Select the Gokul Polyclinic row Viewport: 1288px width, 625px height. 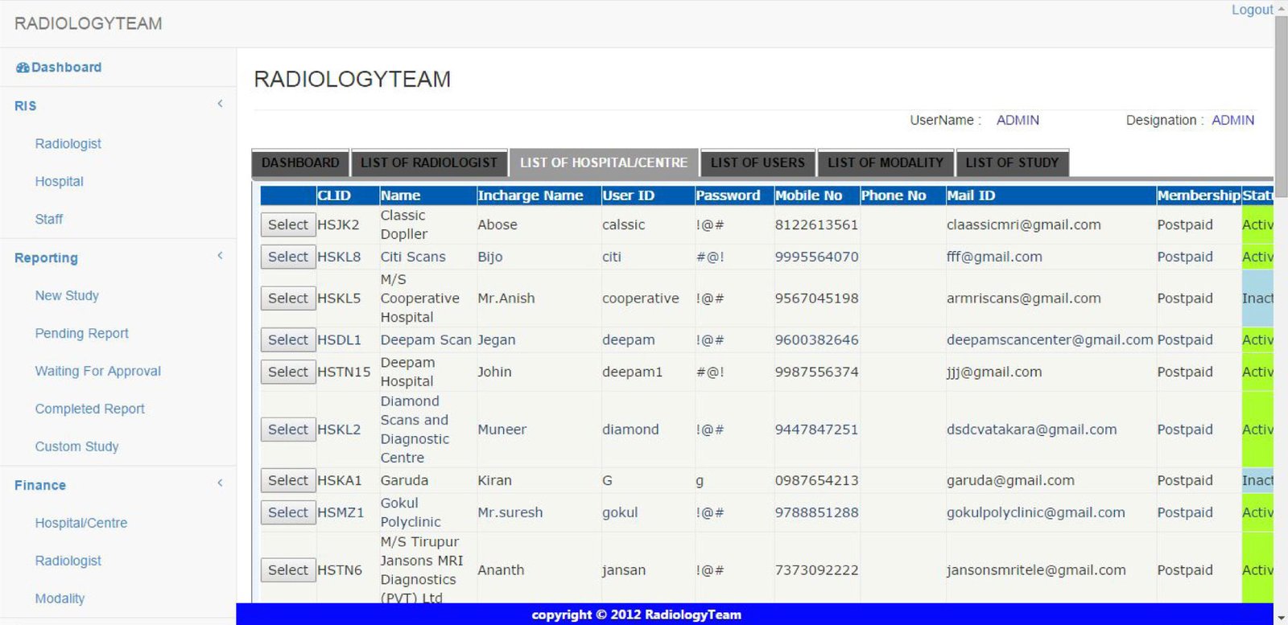[x=287, y=512]
